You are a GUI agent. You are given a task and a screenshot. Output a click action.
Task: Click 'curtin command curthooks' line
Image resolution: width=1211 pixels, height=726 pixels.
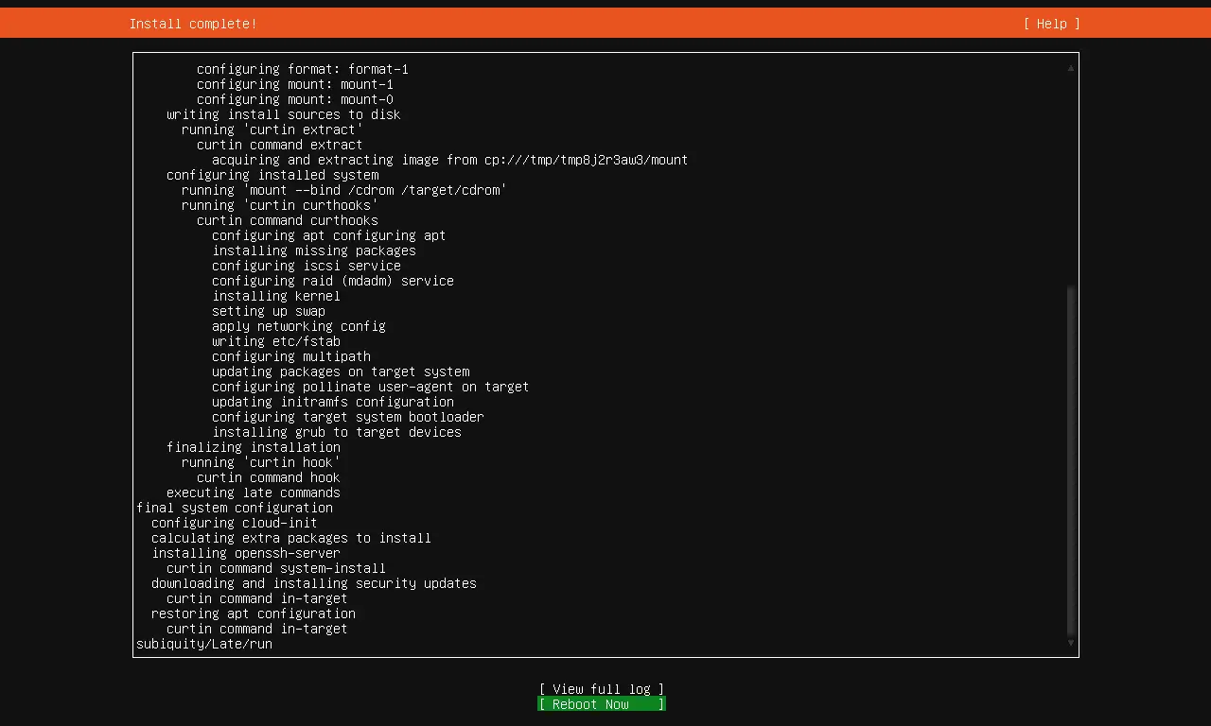288,220
